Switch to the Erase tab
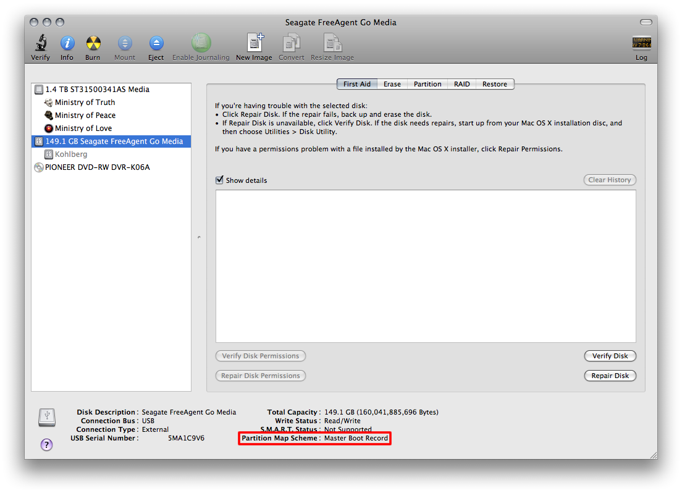This screenshot has height=493, width=682. (x=392, y=84)
